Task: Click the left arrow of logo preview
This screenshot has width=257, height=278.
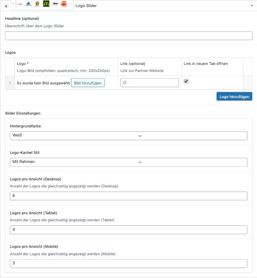Action: (14, 4)
